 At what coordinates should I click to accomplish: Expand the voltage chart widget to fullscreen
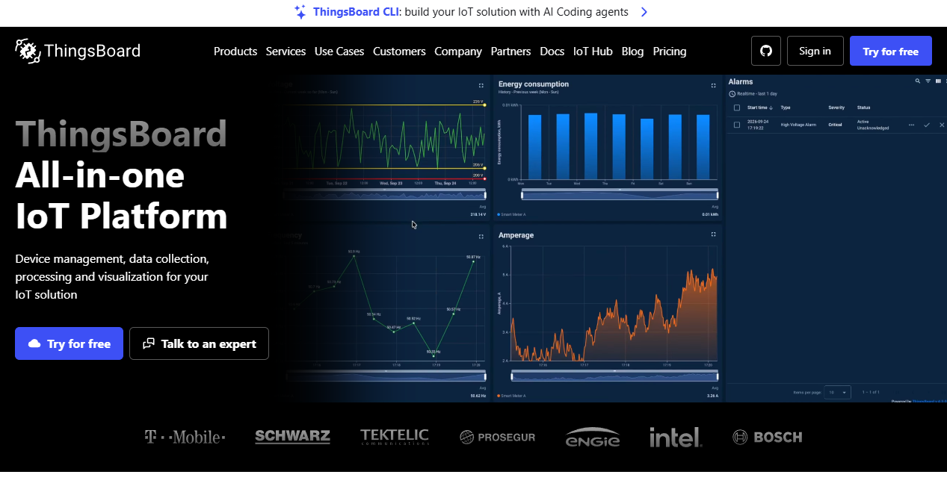point(481,86)
